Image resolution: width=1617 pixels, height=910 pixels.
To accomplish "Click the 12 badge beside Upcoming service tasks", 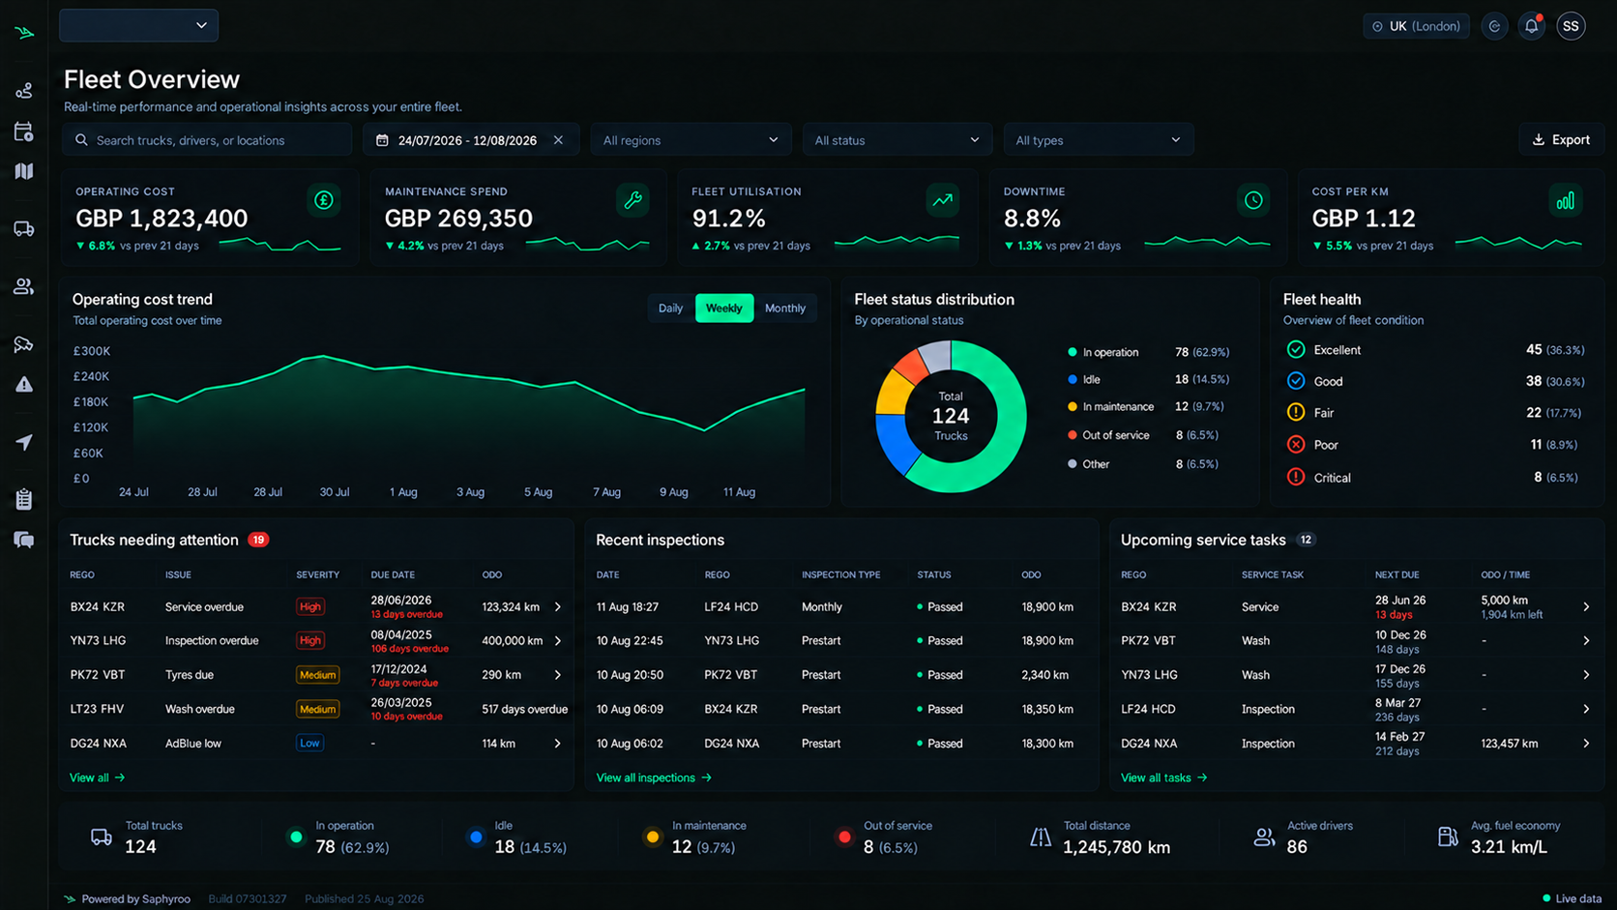I will (x=1306, y=540).
